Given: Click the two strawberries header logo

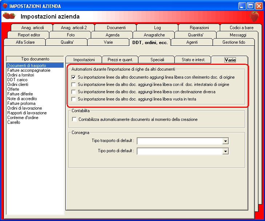Looking at the screenshot, I should pyautogui.click(x=9, y=16).
